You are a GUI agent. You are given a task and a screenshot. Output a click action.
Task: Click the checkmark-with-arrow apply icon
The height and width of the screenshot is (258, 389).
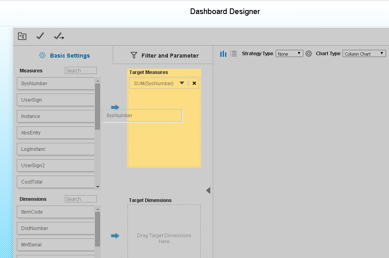(58, 36)
